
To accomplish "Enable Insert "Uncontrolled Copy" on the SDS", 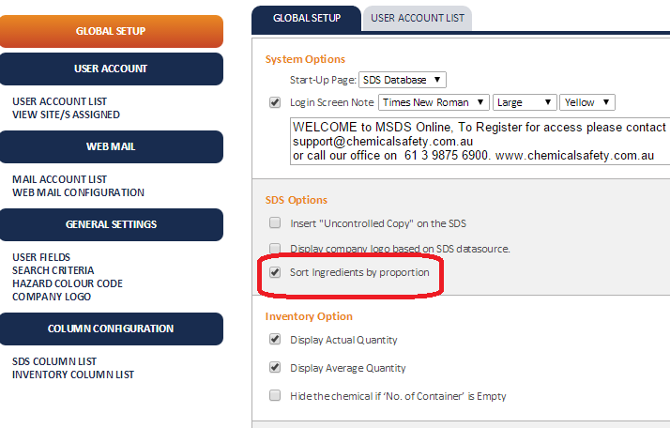I will tap(275, 222).
